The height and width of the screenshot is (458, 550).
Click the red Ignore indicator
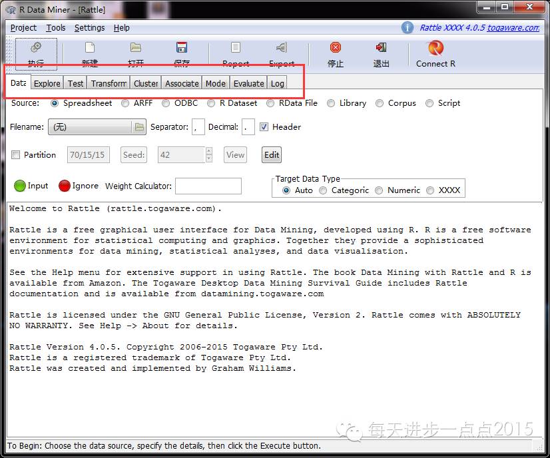[65, 186]
